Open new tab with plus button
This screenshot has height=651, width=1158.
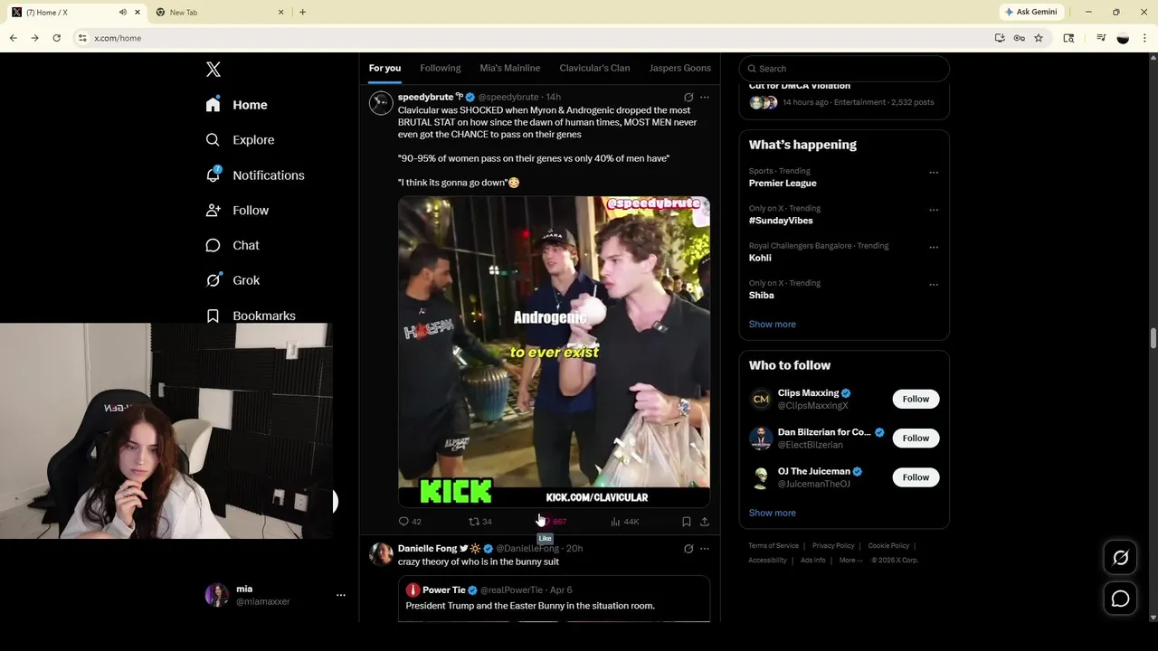point(302,12)
